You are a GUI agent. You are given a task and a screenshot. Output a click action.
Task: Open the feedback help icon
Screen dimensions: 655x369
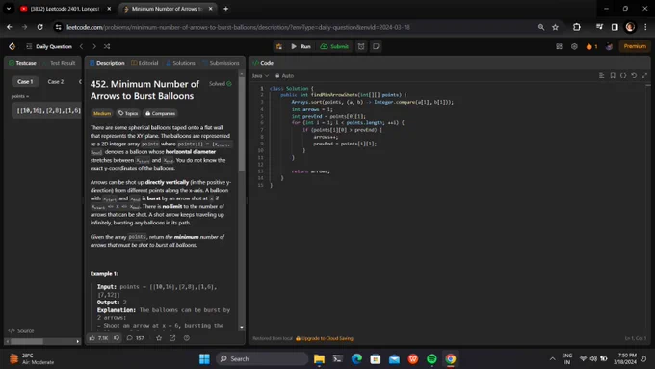coord(187,337)
